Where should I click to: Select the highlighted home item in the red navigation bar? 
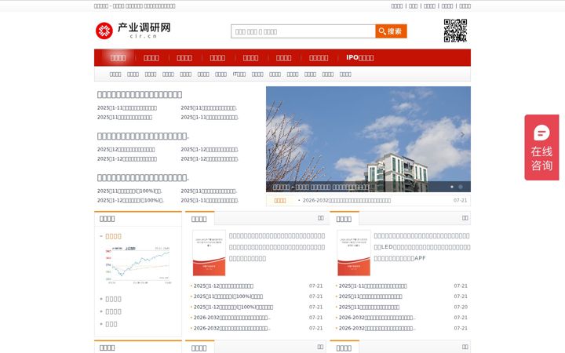coord(118,57)
